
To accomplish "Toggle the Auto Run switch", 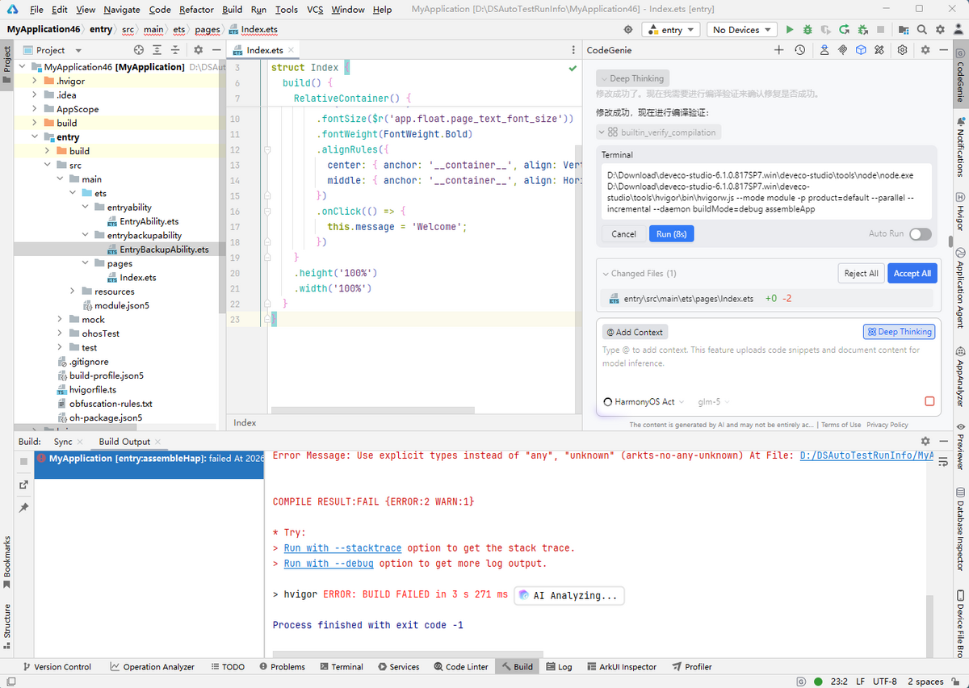I will pos(920,234).
